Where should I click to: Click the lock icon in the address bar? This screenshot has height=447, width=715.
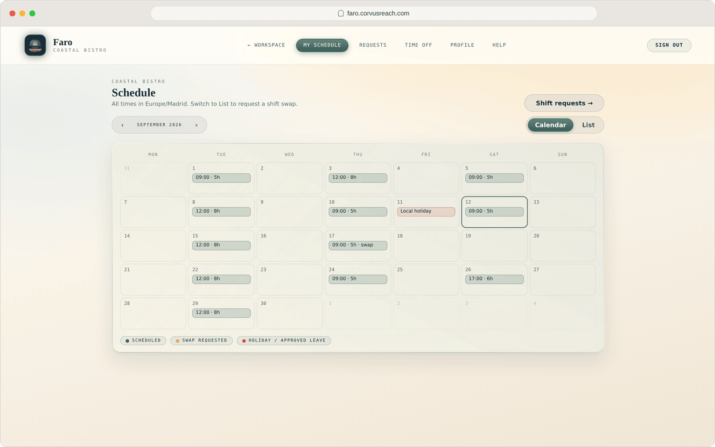pos(341,13)
